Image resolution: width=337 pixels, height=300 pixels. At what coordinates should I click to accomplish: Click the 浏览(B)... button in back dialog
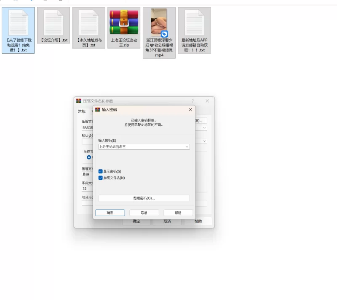pos(201,121)
